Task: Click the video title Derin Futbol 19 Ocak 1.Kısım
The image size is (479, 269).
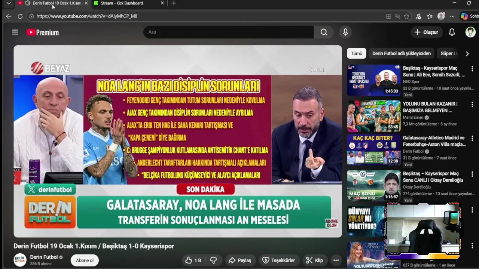Action: [x=94, y=246]
